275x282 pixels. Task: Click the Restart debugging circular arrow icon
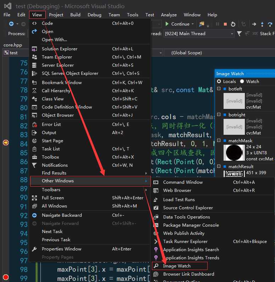click(x=233, y=24)
